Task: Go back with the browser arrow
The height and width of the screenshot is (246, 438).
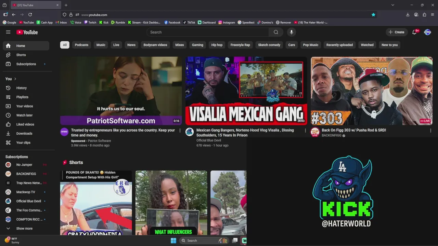Action: 14,15
